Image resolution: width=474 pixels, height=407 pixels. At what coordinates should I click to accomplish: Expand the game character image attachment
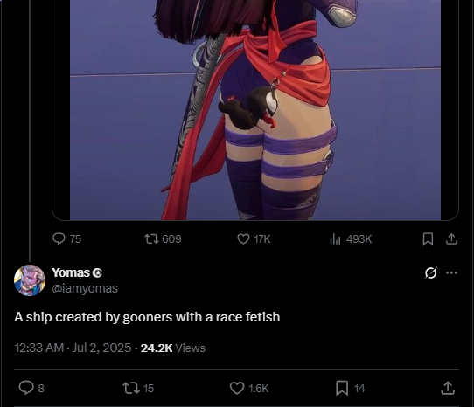tap(255, 110)
